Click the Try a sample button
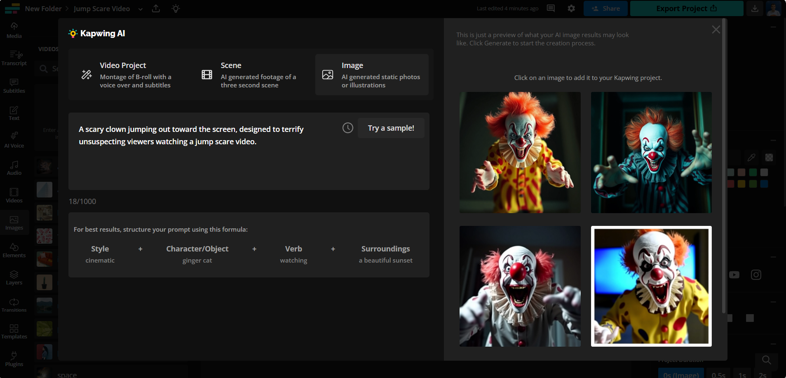 point(390,128)
